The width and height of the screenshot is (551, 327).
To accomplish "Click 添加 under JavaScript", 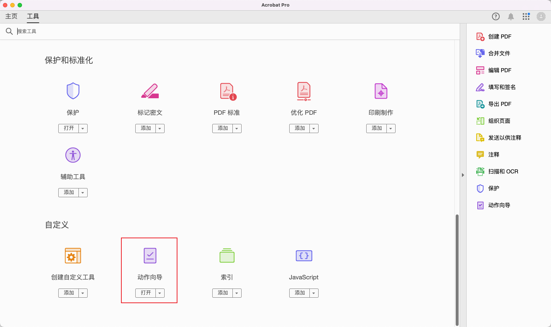I will [300, 293].
